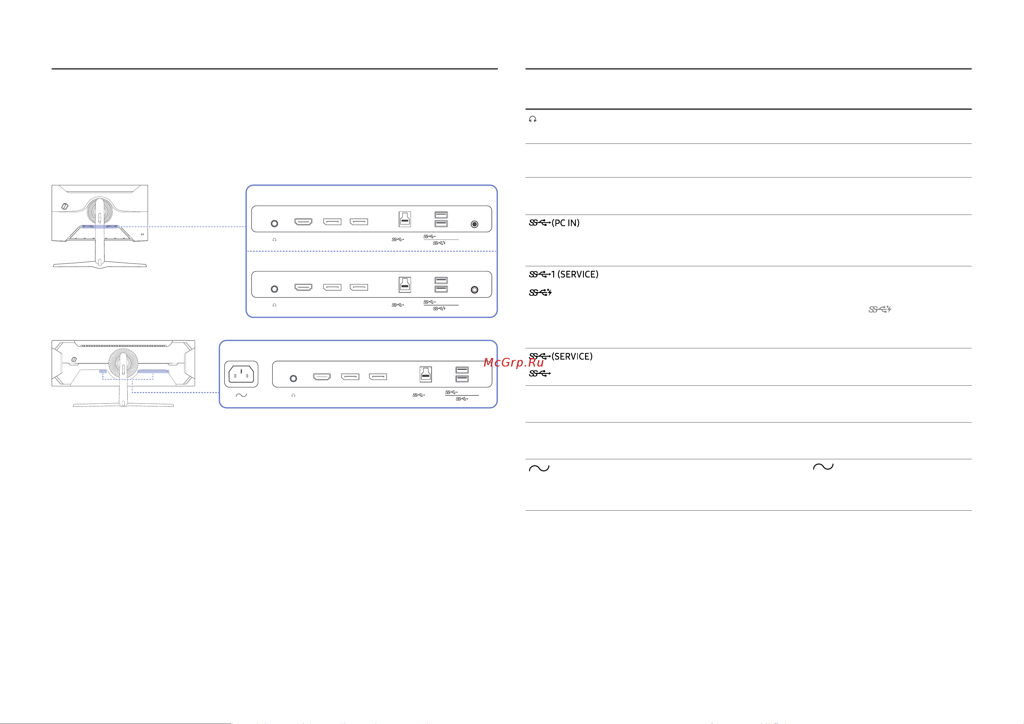The image size is (1024, 724).
Task: Click the USB-B port in the second port panel
Action: 405,284
